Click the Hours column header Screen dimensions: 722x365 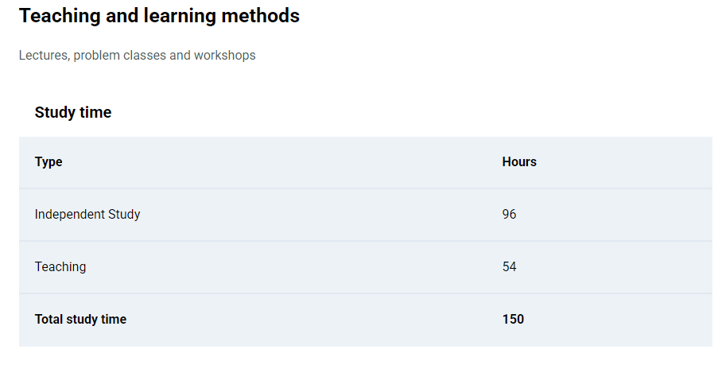coord(519,162)
